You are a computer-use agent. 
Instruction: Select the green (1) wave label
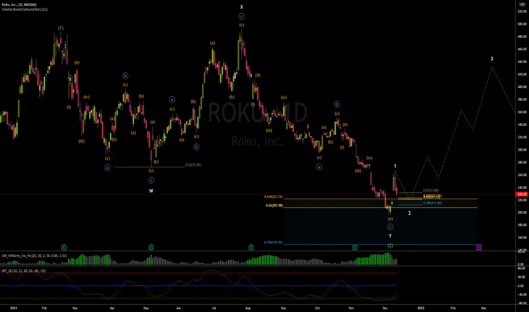pos(61,28)
